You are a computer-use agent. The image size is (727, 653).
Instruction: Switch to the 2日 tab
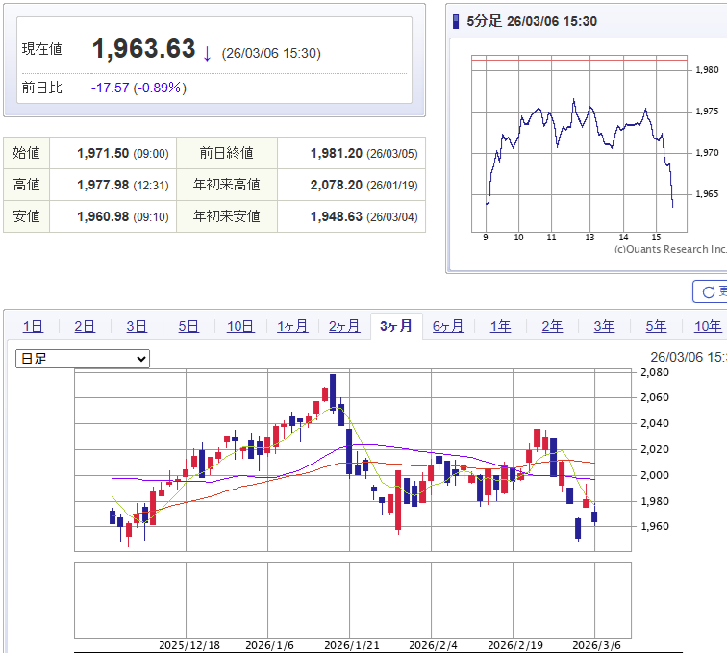(x=85, y=326)
